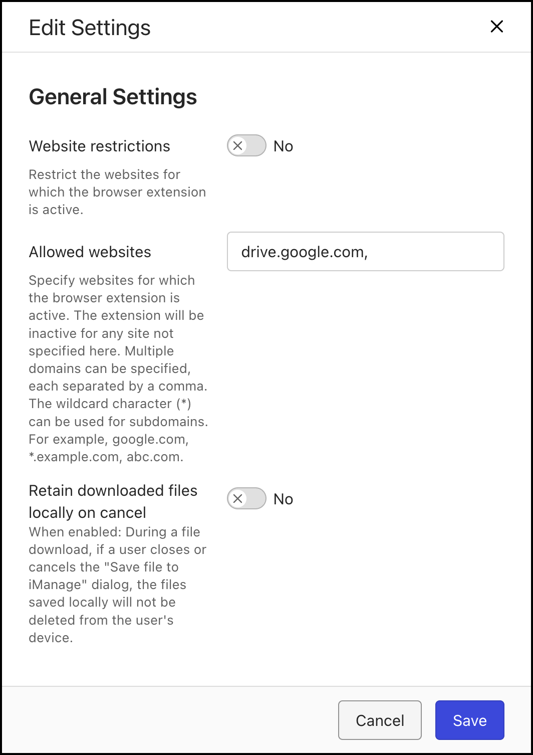Click the General Settings heading

click(x=113, y=97)
